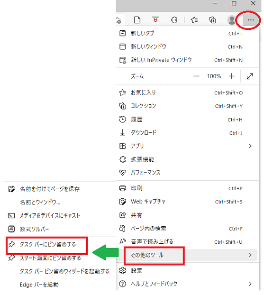This screenshot has width=264, height=295.
Task: Open 数式ソルバー
Action: [x=61, y=229]
